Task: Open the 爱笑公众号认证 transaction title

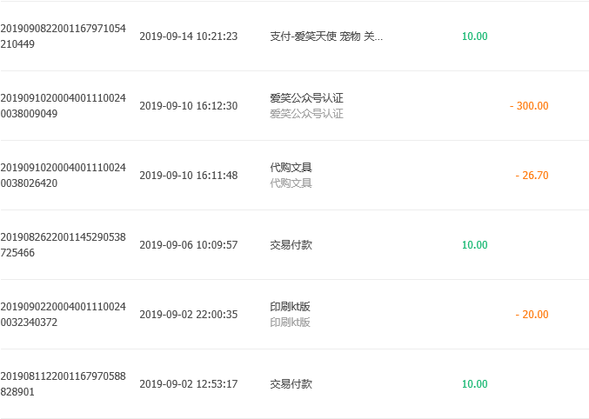Action: tap(306, 98)
